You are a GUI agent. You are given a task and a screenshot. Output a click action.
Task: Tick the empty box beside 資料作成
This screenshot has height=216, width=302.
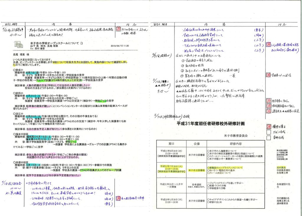click(269, 138)
